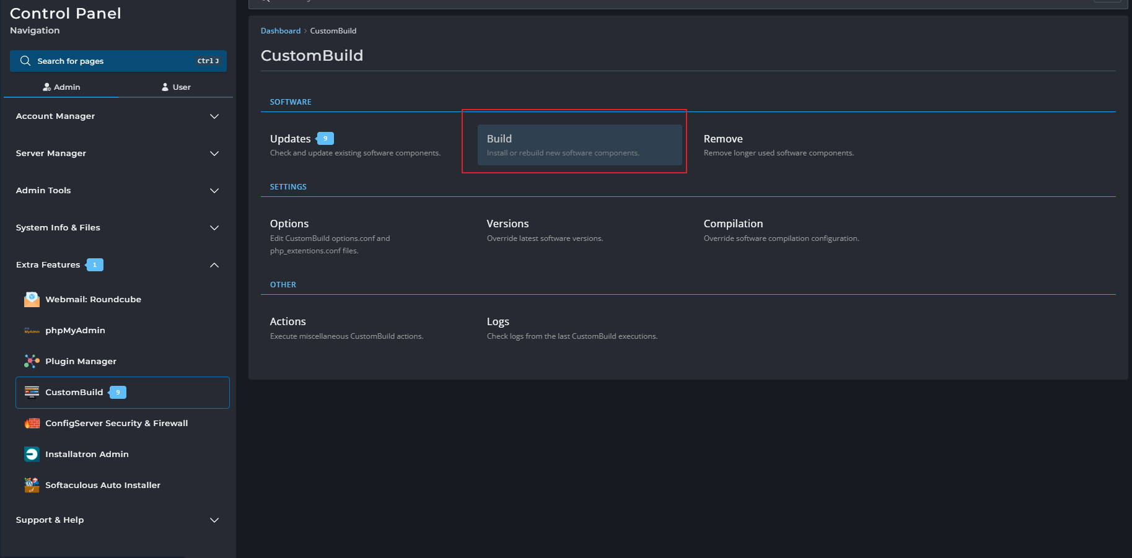Switch to the Admin tab
Viewport: 1132px width, 558px height.
[x=61, y=87]
